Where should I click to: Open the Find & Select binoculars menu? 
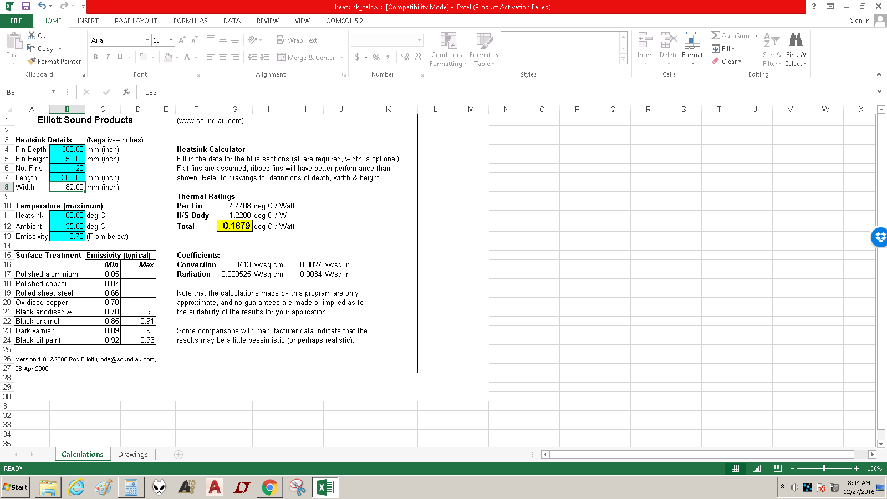click(796, 49)
